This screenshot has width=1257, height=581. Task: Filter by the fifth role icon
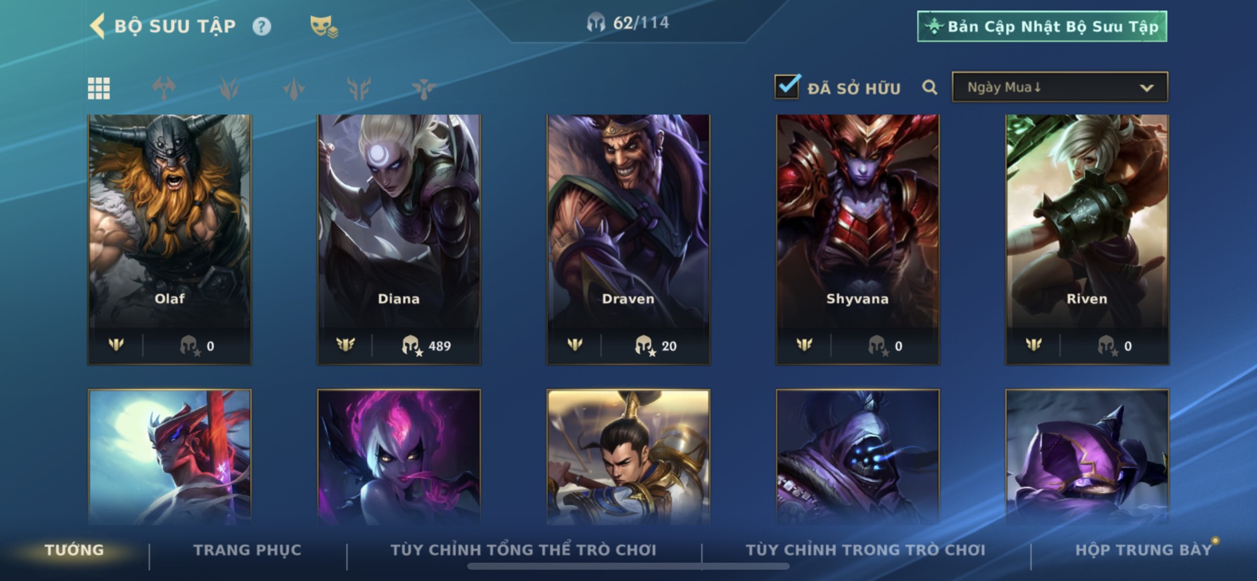coord(359,88)
